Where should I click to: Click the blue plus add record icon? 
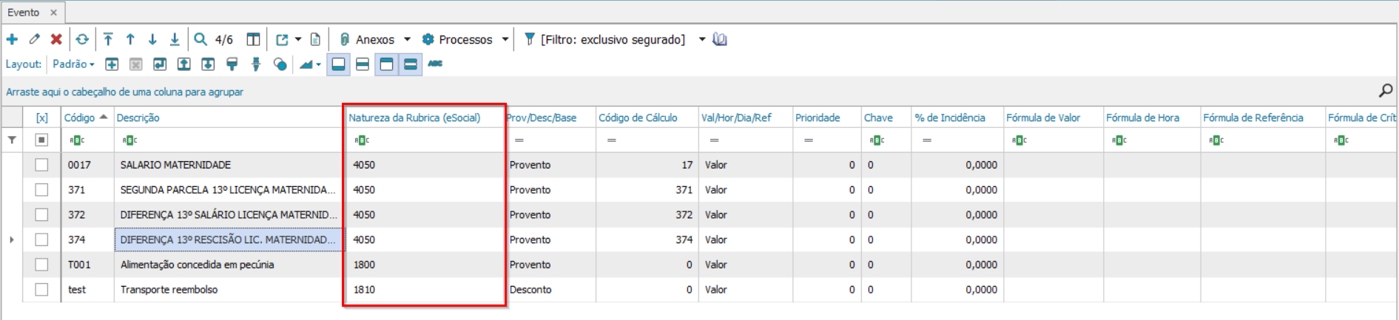tap(12, 39)
